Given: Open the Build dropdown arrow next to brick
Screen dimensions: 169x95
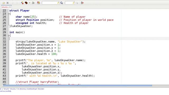Looking at the screenshot, I should coord(30,3).
